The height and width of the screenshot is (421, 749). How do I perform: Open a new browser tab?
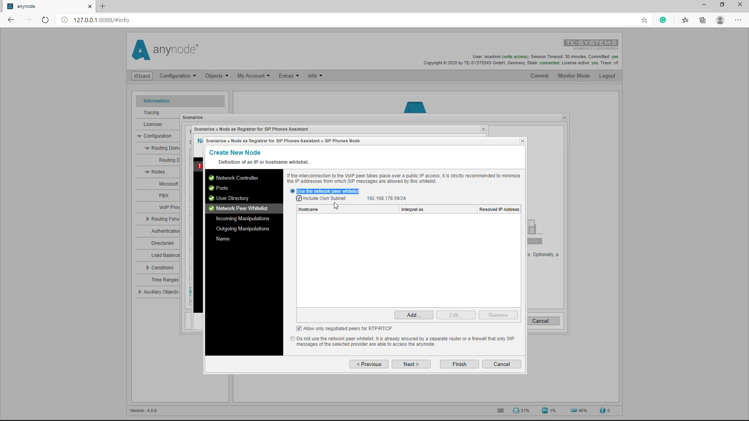click(103, 6)
